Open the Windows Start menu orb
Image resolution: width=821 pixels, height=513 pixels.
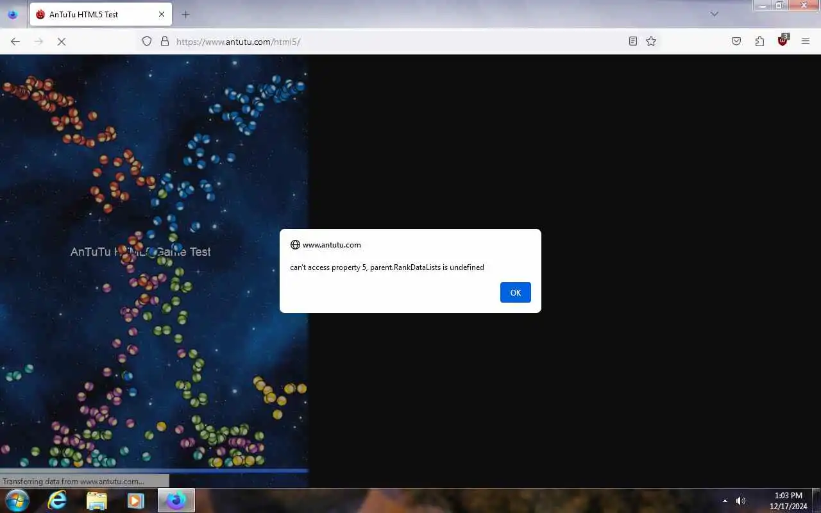tap(17, 500)
